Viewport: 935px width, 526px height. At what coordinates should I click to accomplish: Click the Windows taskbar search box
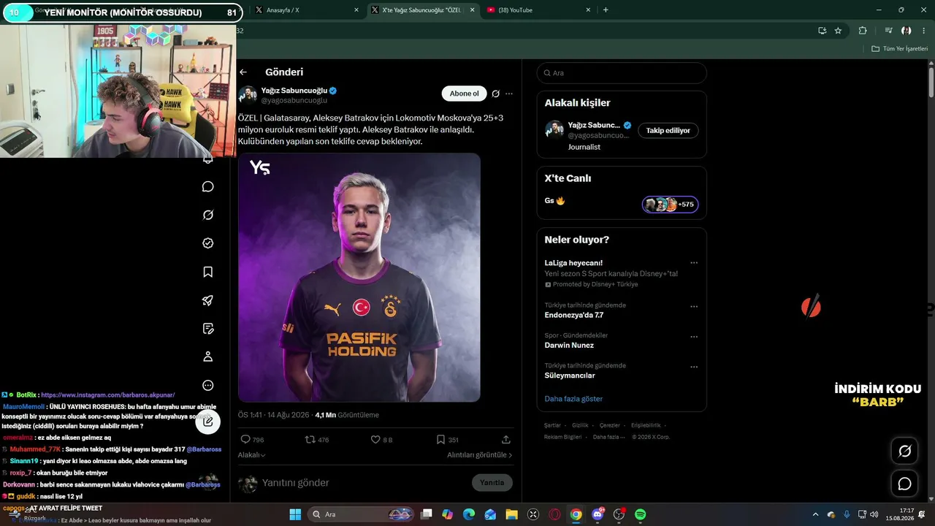(362, 514)
